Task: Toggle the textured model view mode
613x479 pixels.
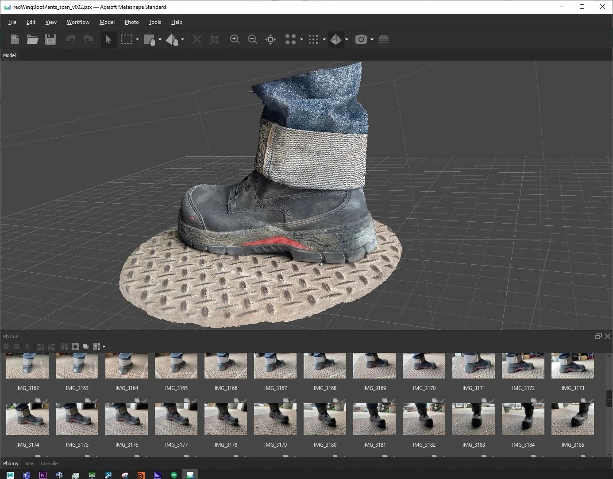Action: tap(335, 39)
